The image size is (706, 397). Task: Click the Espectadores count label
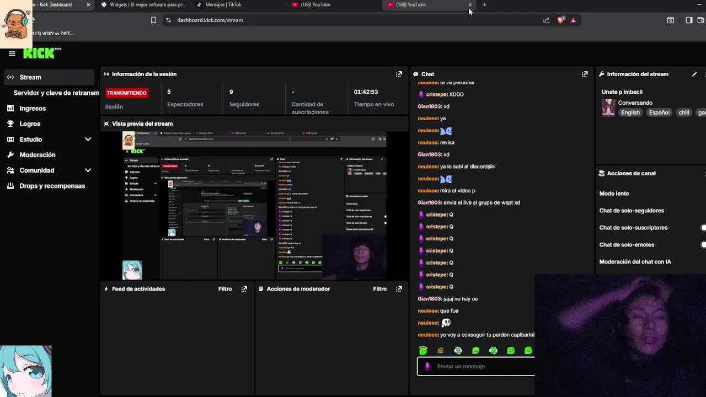click(185, 104)
